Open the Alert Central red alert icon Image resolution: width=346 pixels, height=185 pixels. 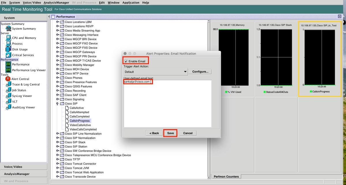[8, 79]
